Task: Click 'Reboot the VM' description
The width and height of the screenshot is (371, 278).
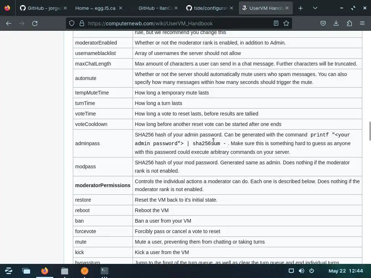Action: pos(152,210)
